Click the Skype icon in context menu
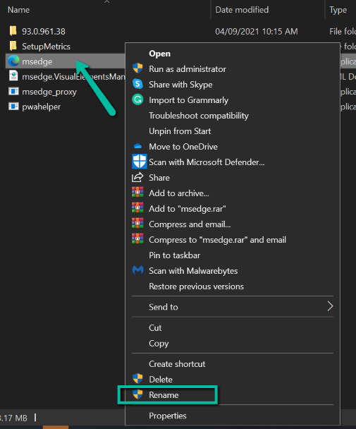 point(137,84)
